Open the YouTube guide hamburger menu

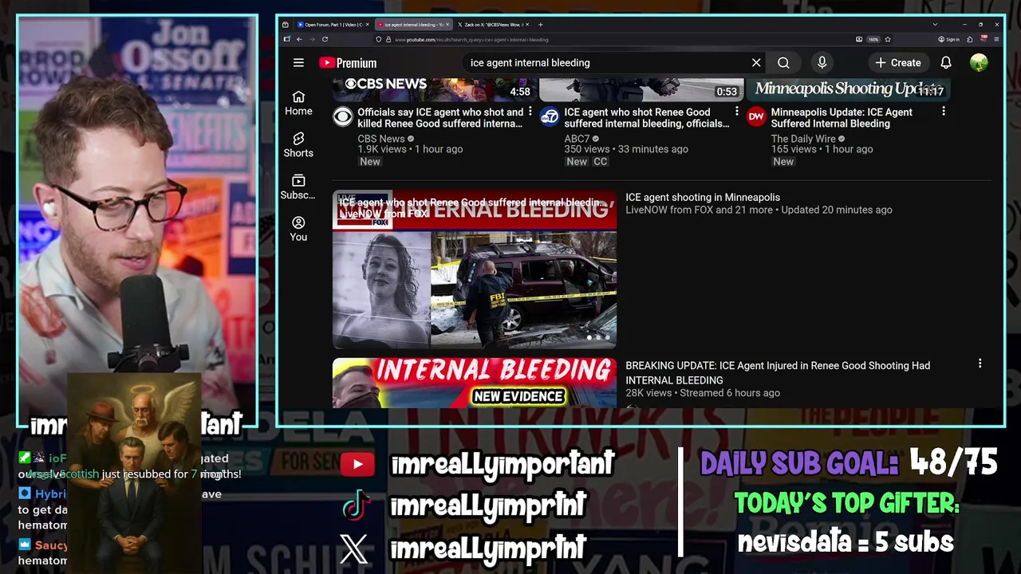(298, 63)
